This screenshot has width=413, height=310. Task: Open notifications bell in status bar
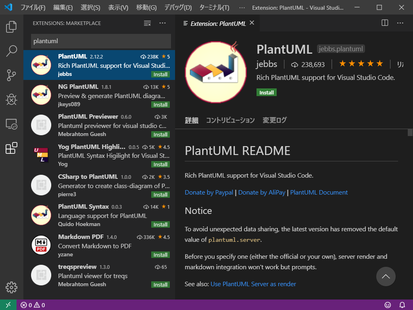pos(402,305)
